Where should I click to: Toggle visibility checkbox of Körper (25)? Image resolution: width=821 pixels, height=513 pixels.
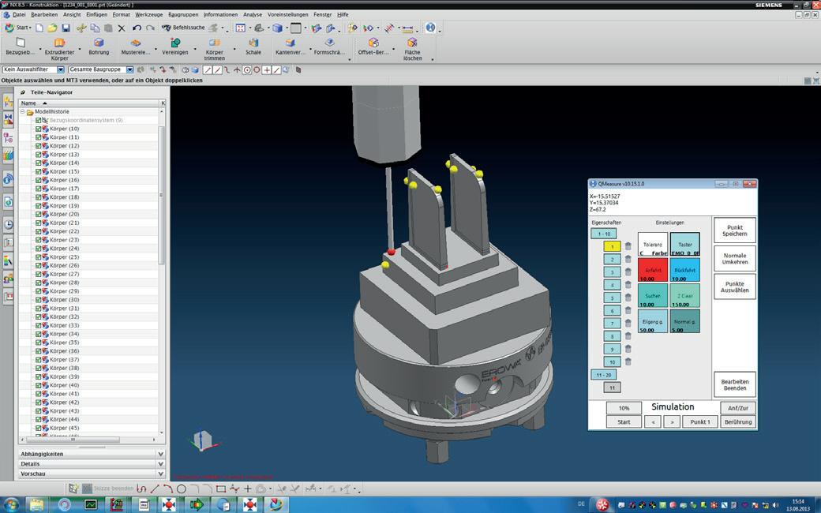point(38,257)
